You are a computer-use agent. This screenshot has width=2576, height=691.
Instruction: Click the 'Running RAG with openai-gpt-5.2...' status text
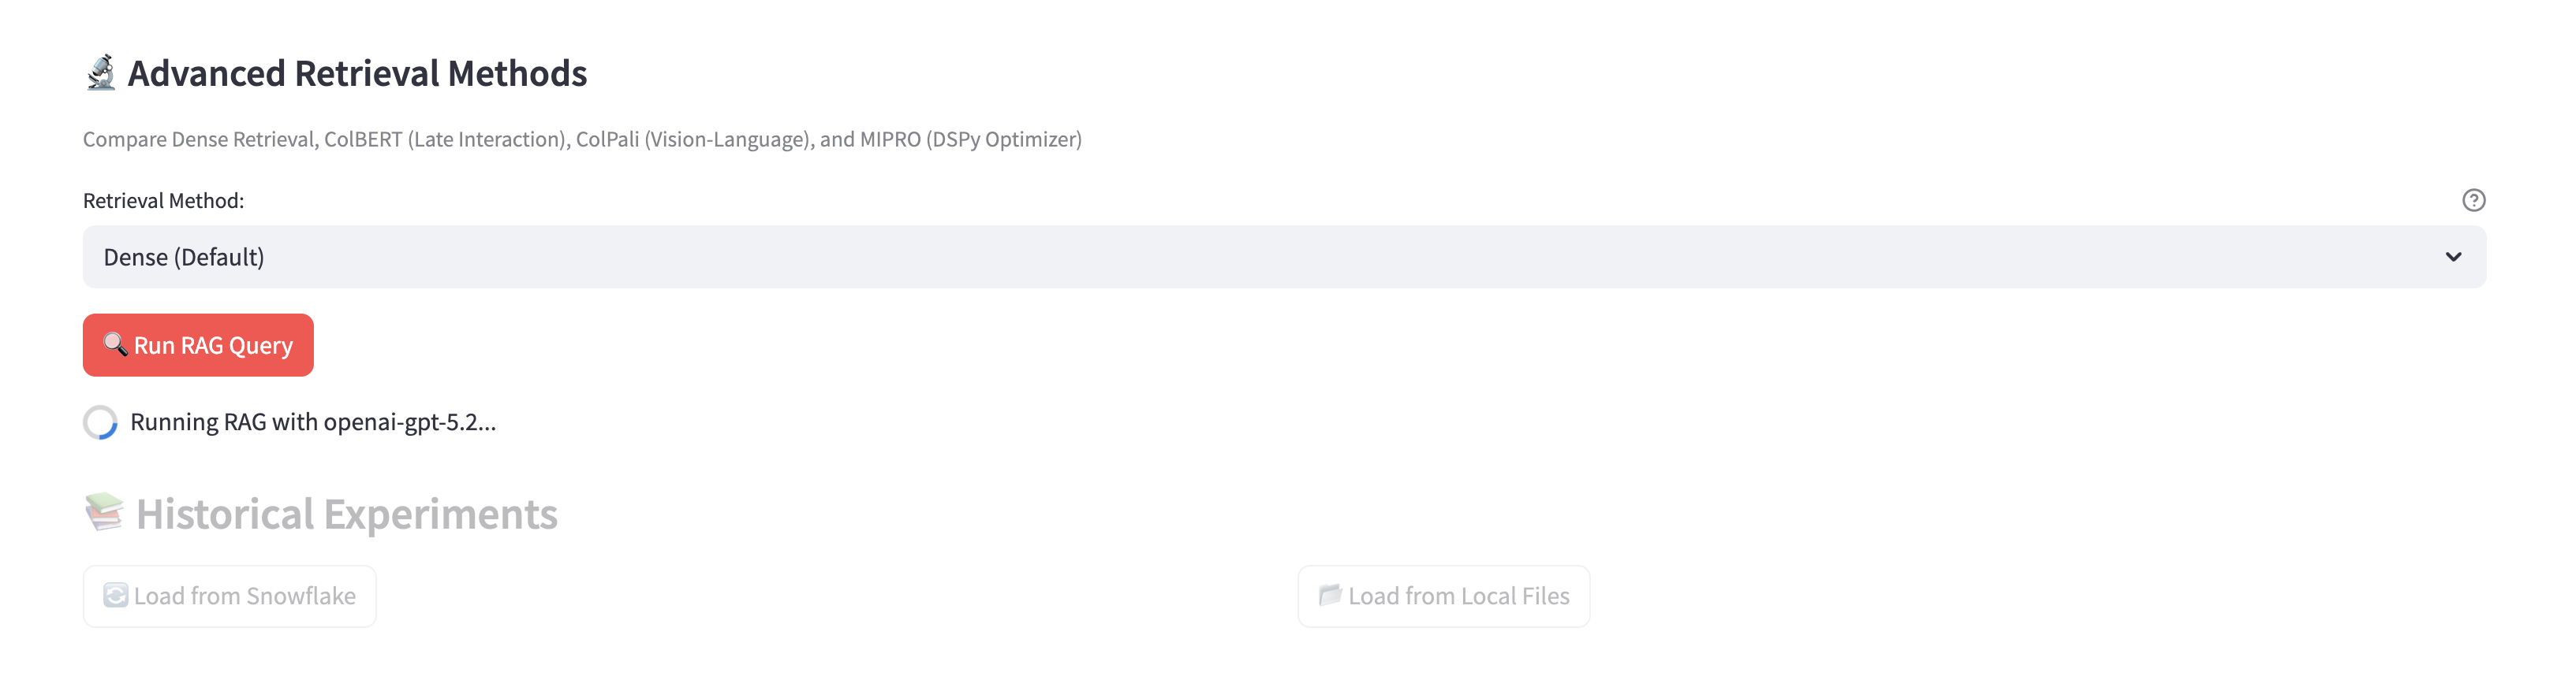(313, 422)
